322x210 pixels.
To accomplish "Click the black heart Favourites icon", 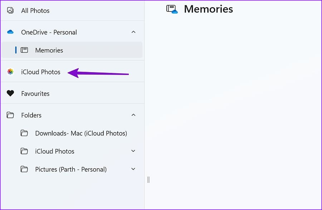I will (x=10, y=93).
